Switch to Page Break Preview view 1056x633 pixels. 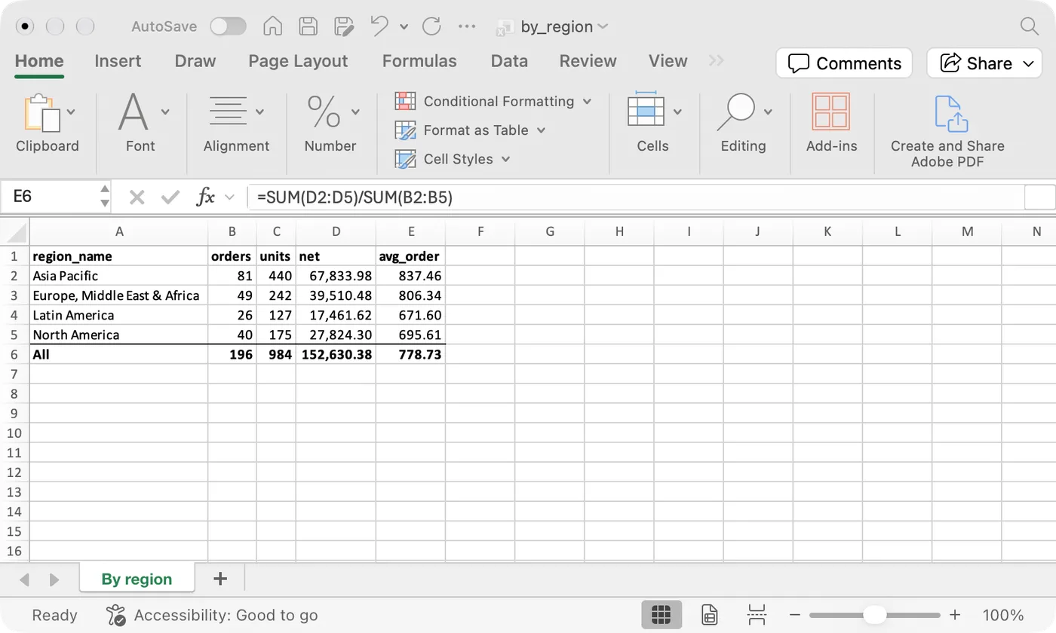click(756, 615)
